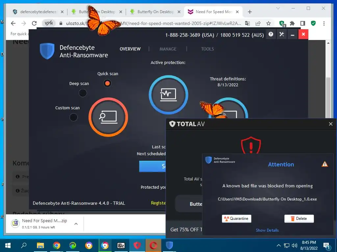This screenshot has width=337, height=252.
Task: Open File Explorer from taskbar
Action: [40, 245]
